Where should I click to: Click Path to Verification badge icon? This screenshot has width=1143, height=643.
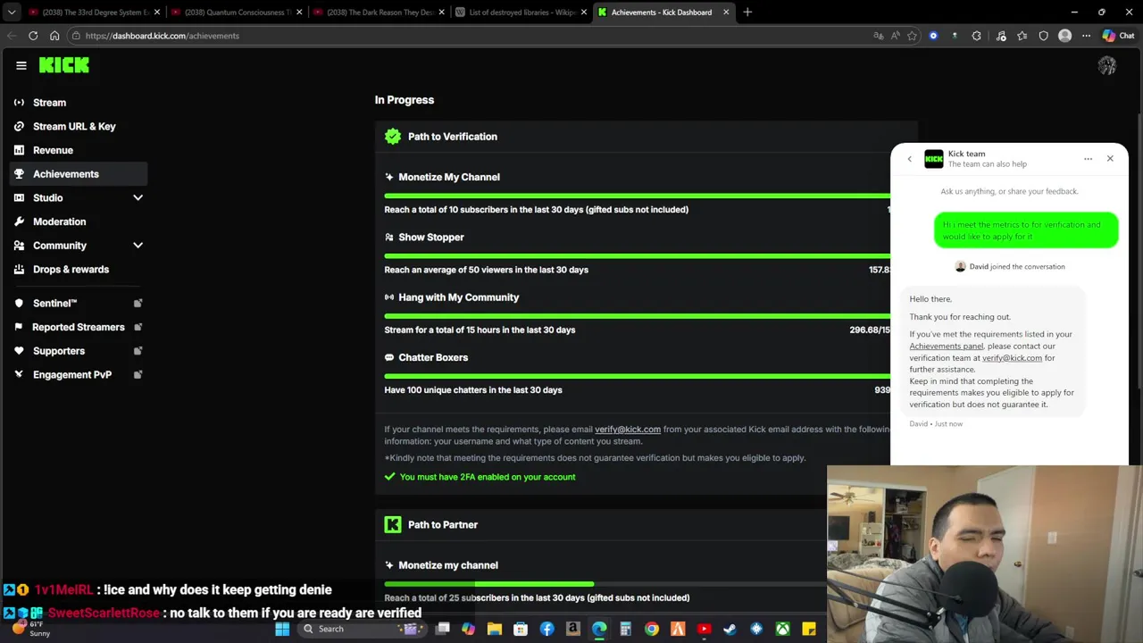(393, 137)
